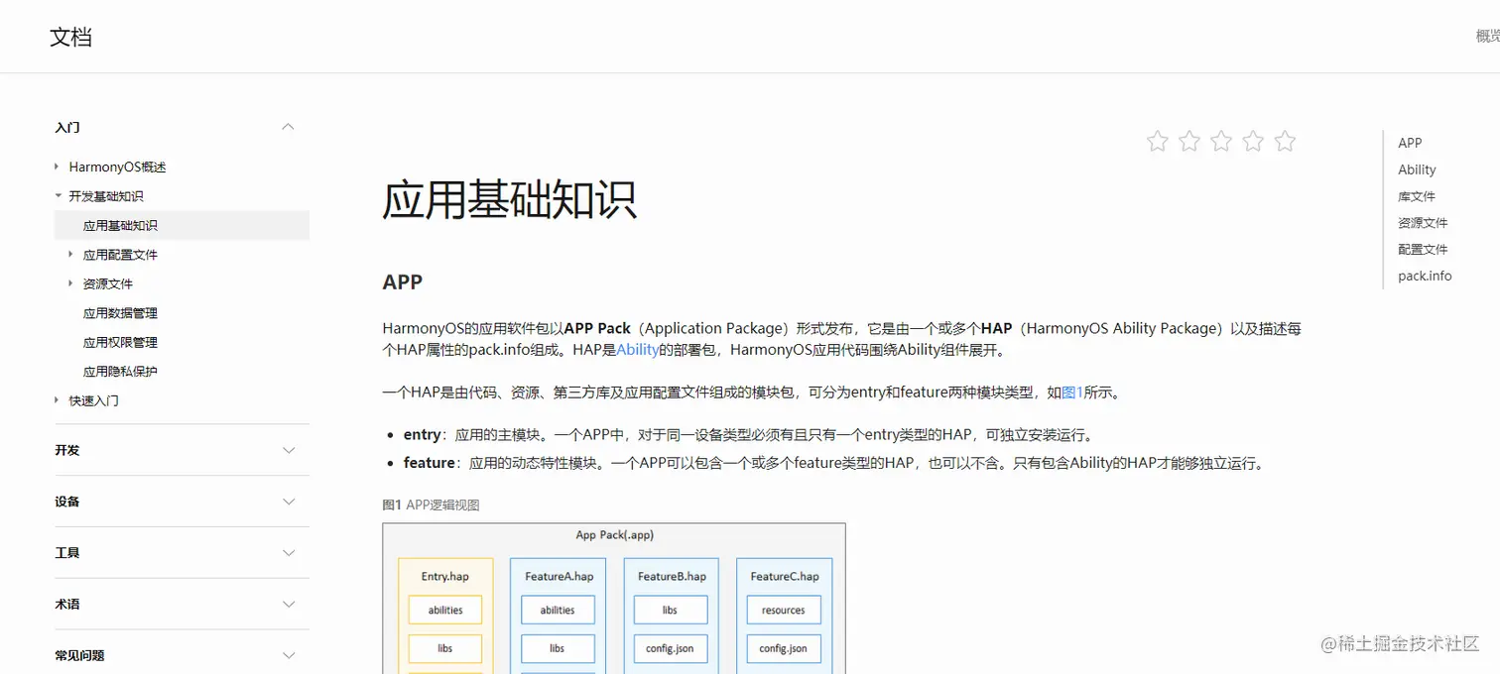This screenshot has height=674, width=1500.
Task: Click resources box under FeatureC.hap
Action: (x=784, y=611)
